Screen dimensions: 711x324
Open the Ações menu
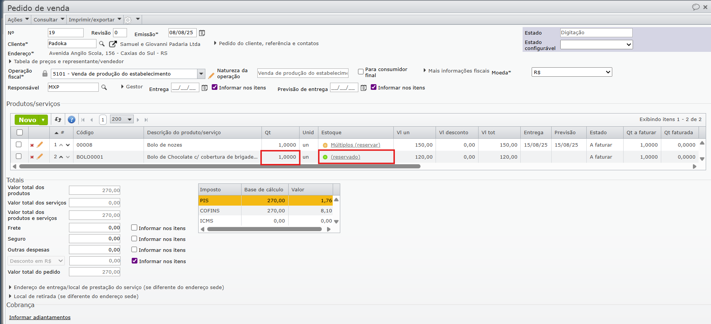point(18,20)
